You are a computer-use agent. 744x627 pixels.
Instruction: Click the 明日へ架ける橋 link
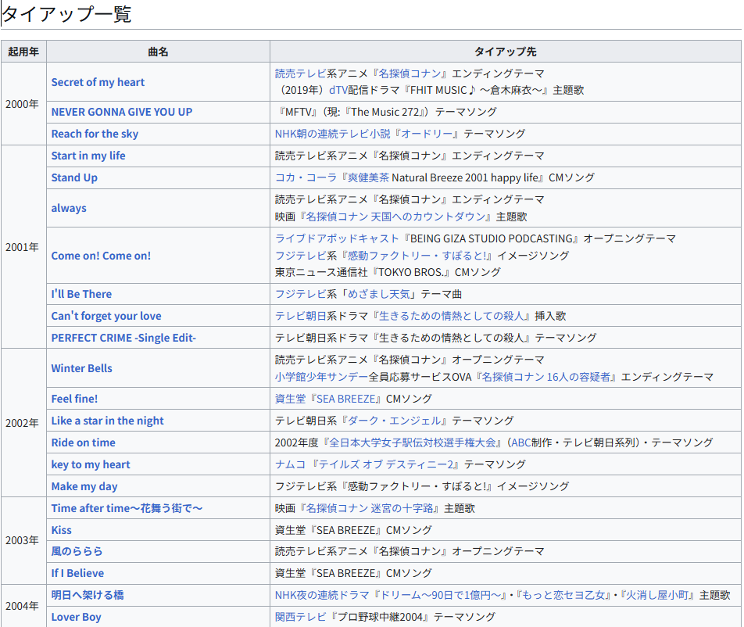(x=88, y=595)
